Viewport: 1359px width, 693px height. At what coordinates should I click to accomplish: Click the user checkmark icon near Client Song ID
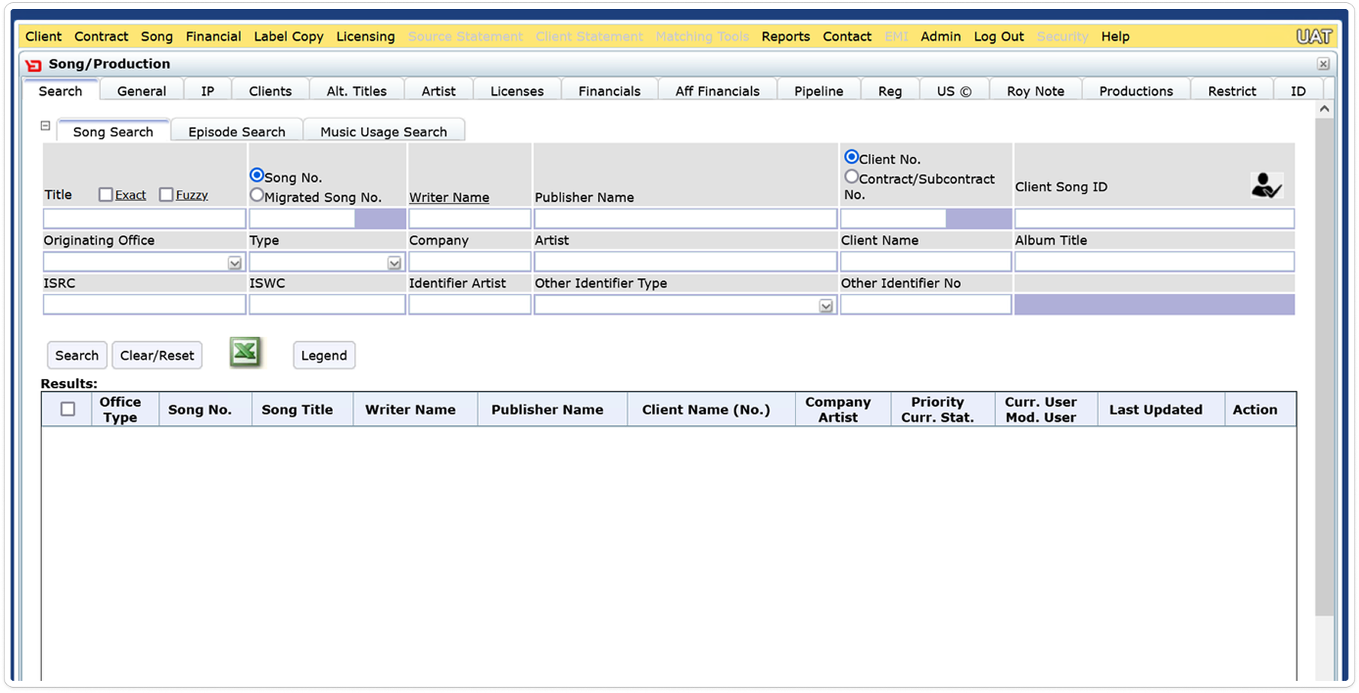pyautogui.click(x=1266, y=185)
